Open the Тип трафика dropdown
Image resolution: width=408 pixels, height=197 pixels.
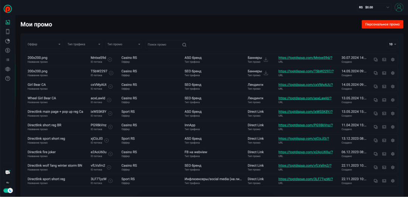(84, 44)
